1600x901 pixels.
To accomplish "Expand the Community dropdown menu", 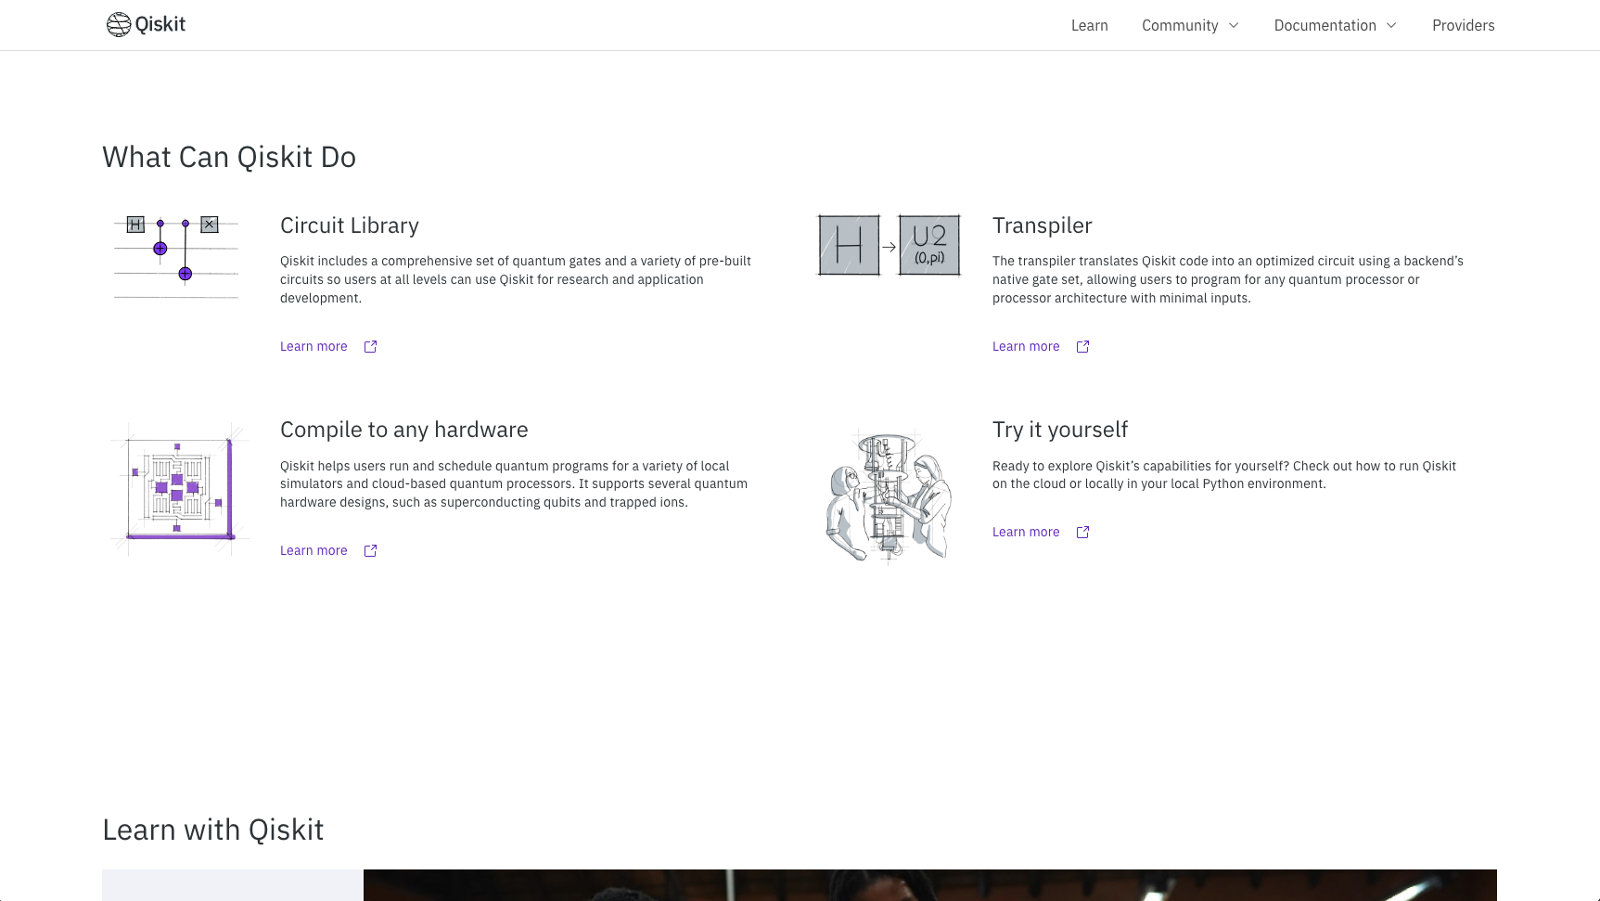I will point(1190,25).
